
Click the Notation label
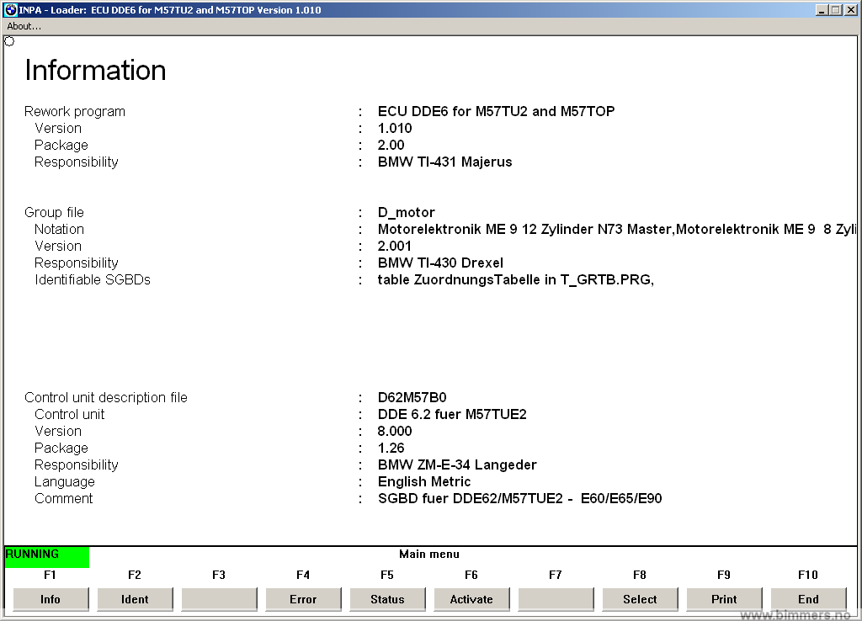click(60, 229)
